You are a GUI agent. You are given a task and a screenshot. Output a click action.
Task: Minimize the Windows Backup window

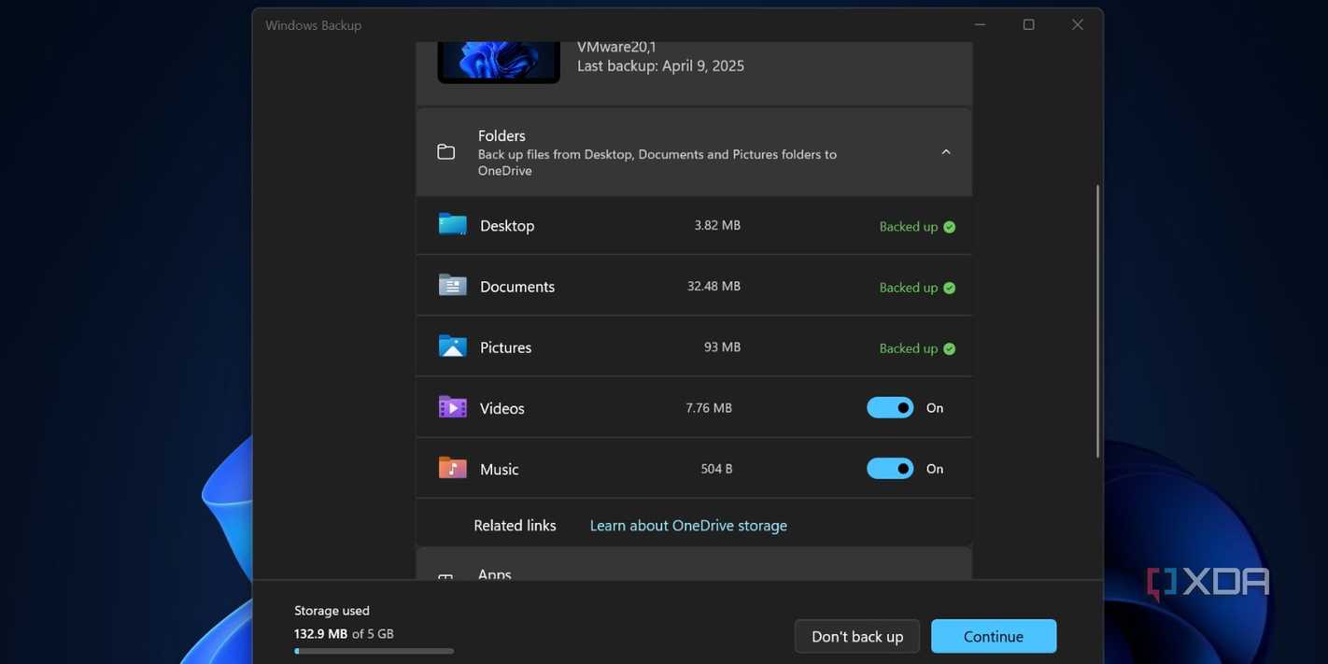[980, 25]
